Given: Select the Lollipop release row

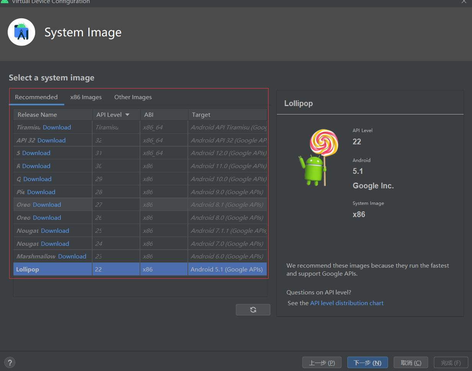Looking at the screenshot, I should coord(140,269).
